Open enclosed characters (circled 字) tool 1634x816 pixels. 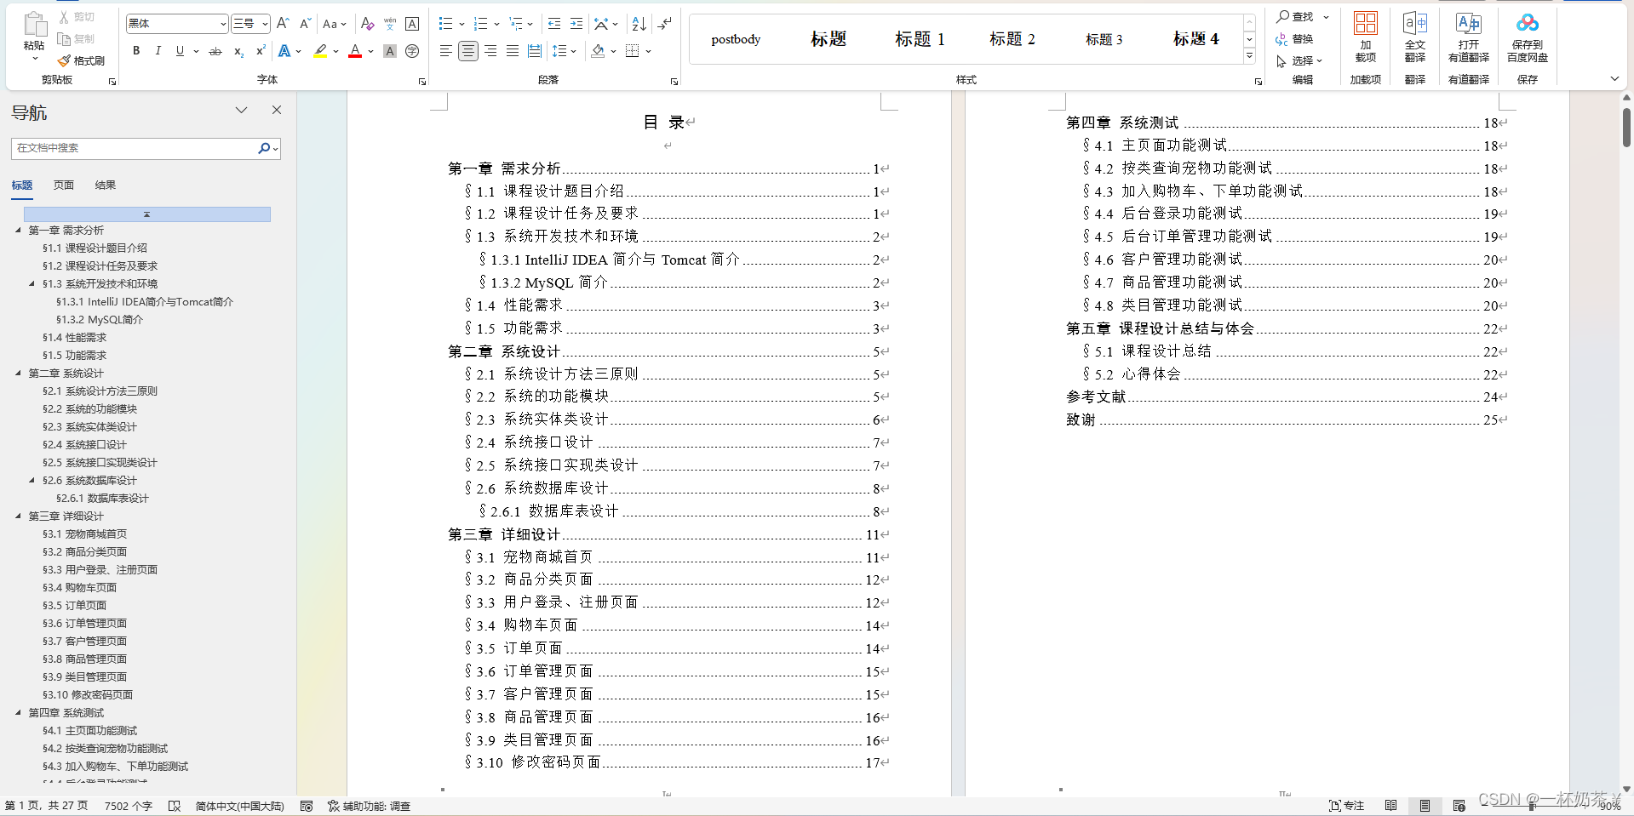[412, 51]
